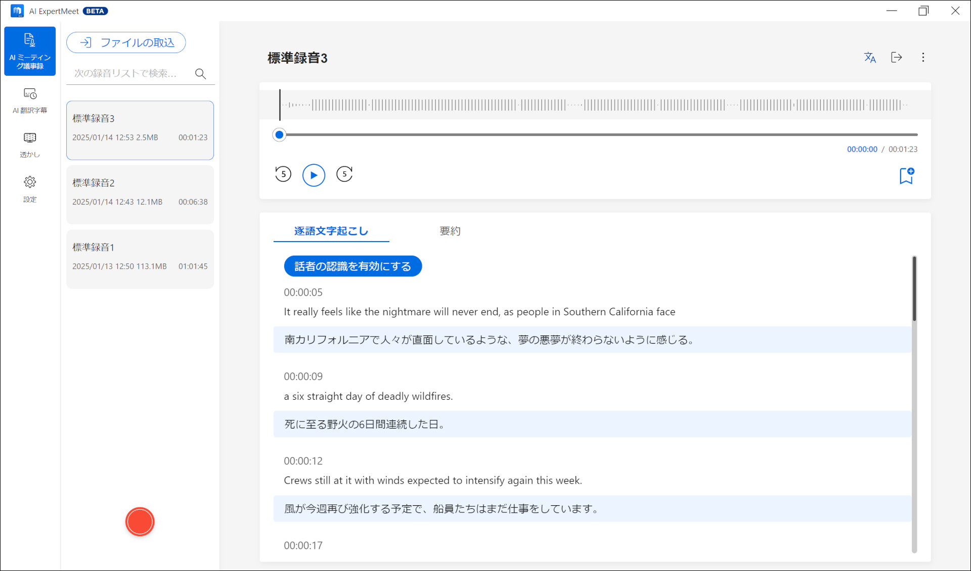Add a bookmark at current position

[906, 176]
